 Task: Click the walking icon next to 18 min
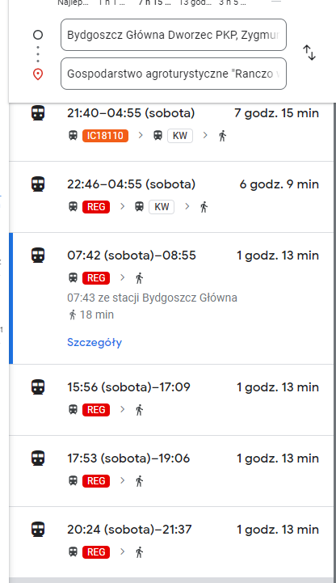pos(73,315)
